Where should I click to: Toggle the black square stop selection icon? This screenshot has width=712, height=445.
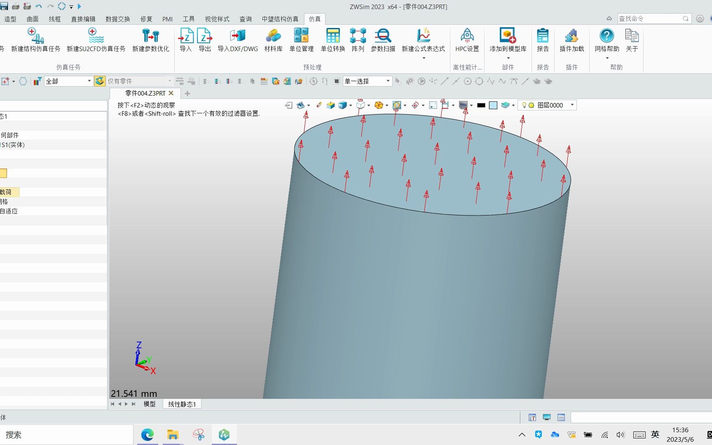pos(336,81)
